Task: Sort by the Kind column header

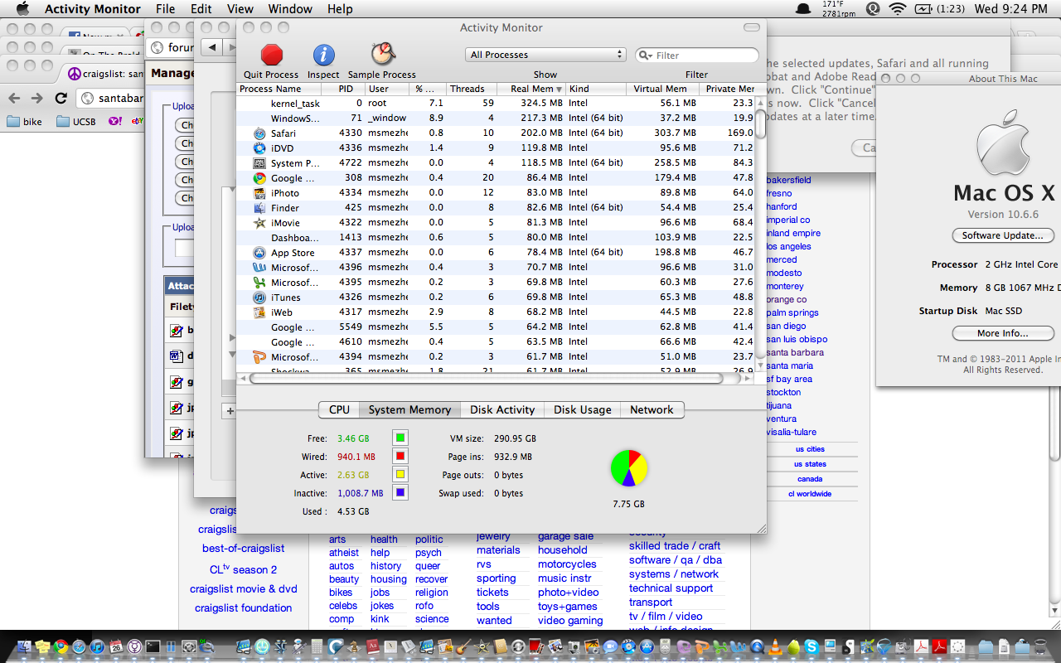Action: (x=597, y=89)
